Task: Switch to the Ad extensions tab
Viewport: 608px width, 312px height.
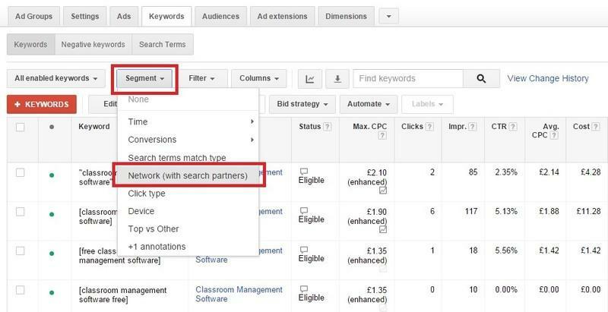Action: tap(282, 17)
